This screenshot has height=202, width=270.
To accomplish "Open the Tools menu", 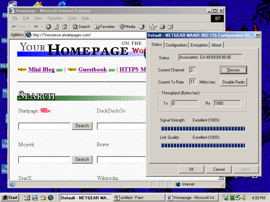I will pos(72,18).
